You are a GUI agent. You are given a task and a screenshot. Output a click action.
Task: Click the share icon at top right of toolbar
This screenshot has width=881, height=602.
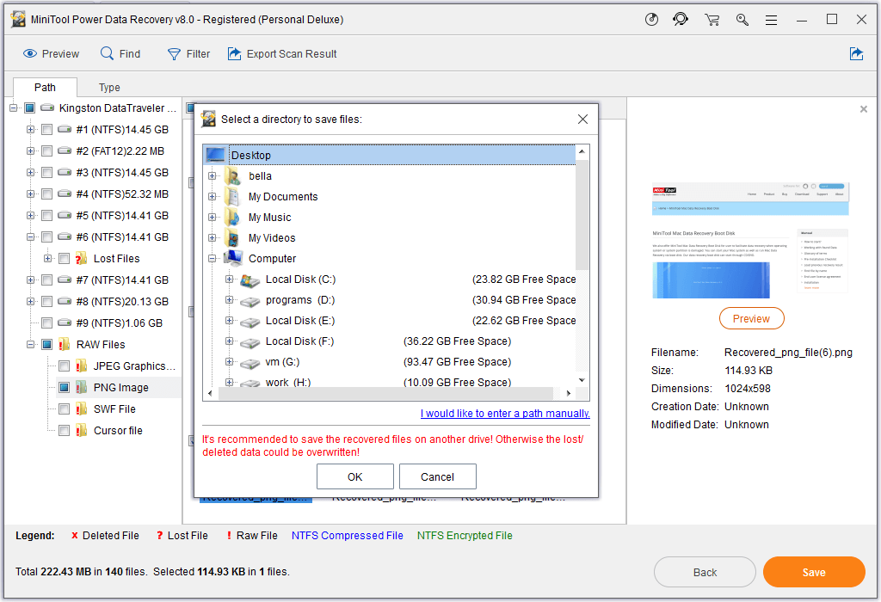point(856,54)
